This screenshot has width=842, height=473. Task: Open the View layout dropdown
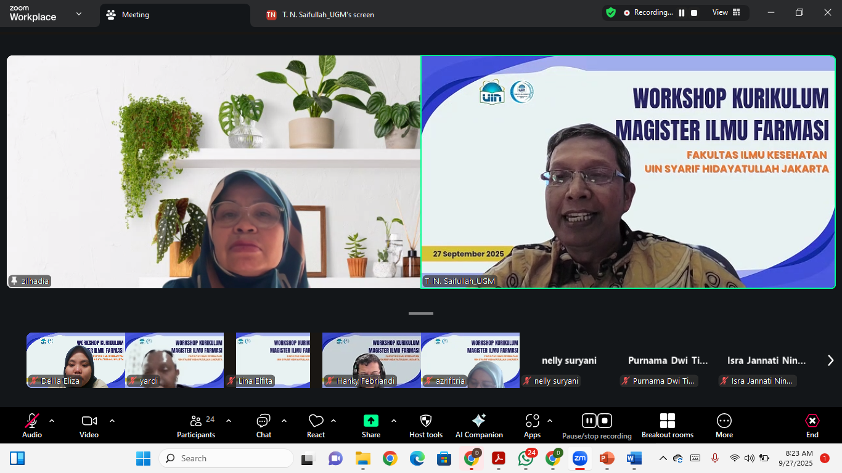point(726,12)
